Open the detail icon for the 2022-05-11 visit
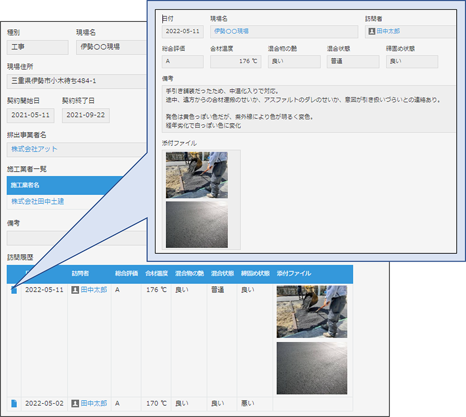Viewport: 466px width, 417px height. click(x=14, y=289)
